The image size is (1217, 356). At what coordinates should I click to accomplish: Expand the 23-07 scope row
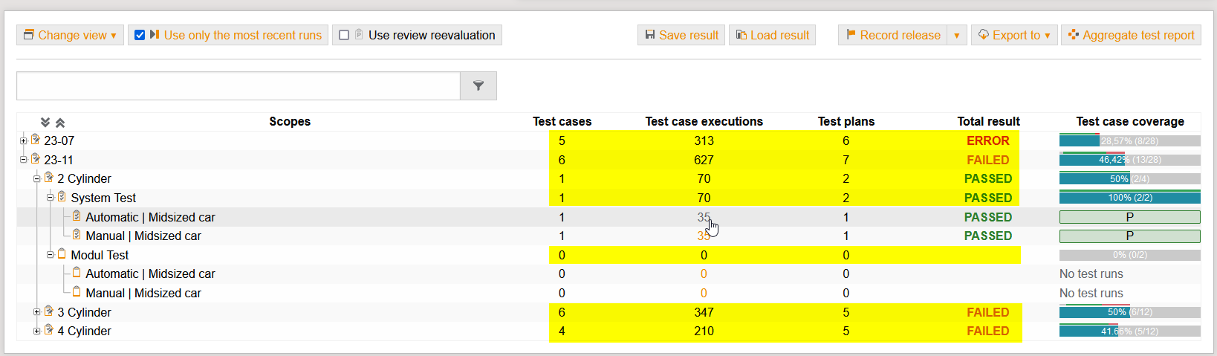[23, 140]
